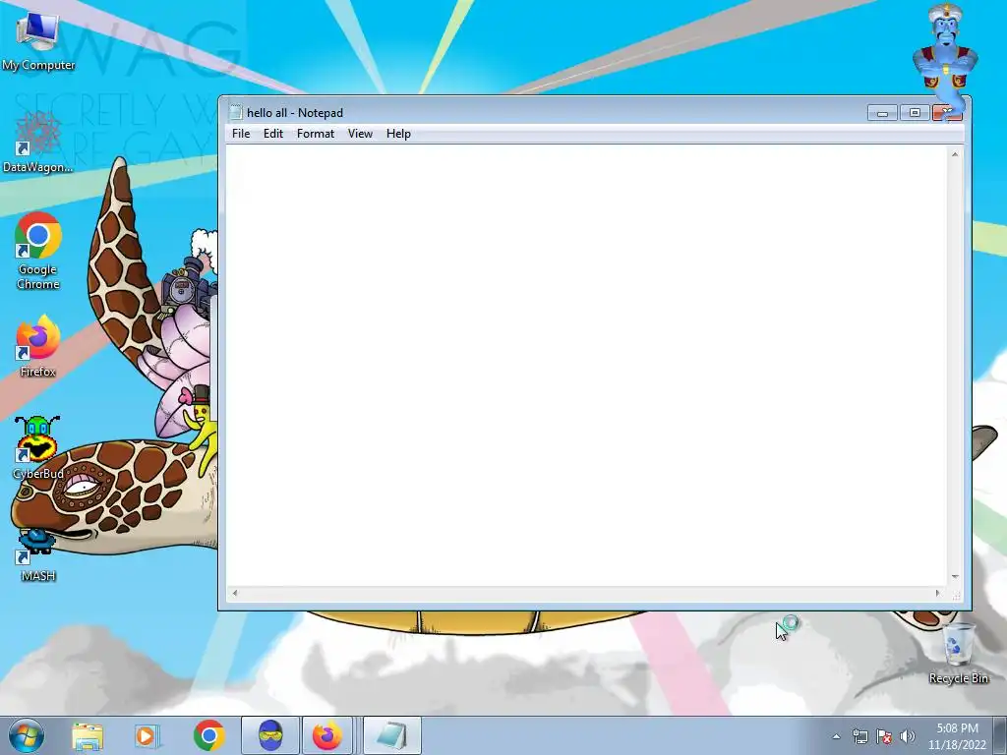1007x755 pixels.
Task: Select the Recycle Bin desktop icon
Action: pyautogui.click(x=958, y=653)
